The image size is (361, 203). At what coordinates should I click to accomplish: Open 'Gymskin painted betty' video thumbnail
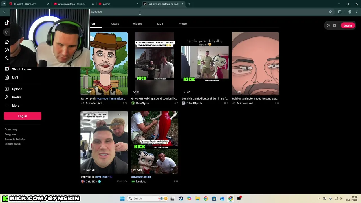205,64
